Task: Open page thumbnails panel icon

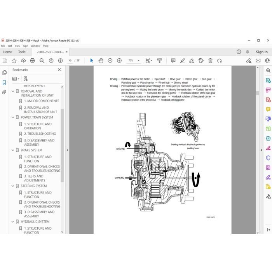Action: pos(5,73)
